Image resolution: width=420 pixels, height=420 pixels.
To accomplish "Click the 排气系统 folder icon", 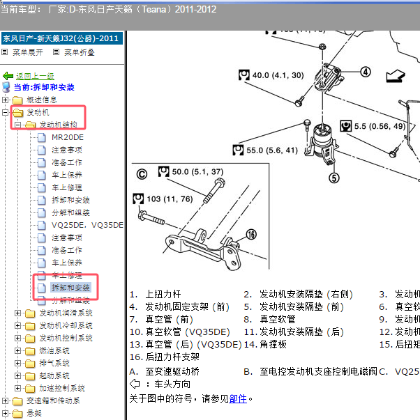I will [x=30, y=364].
